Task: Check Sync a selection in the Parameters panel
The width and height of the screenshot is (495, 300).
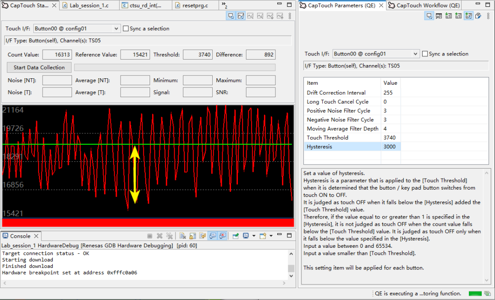Action: point(425,54)
